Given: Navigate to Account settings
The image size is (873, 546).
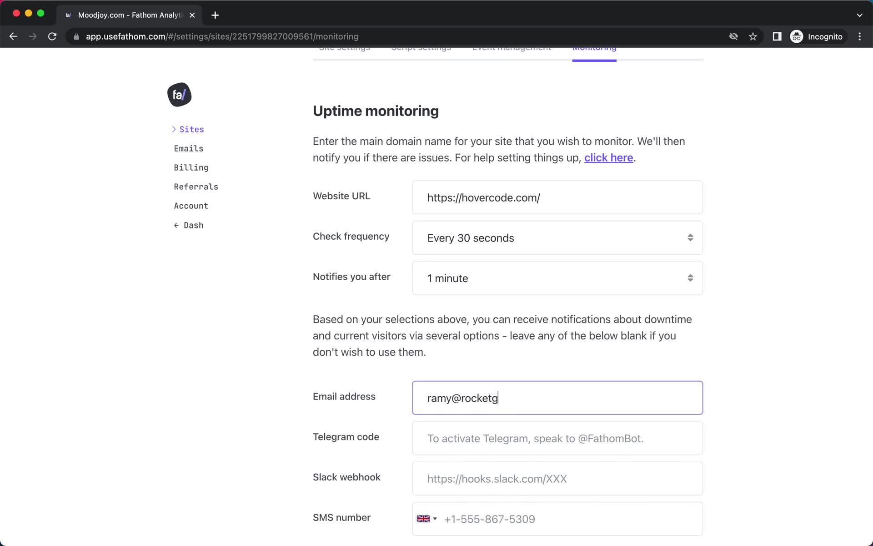Looking at the screenshot, I should tap(191, 206).
